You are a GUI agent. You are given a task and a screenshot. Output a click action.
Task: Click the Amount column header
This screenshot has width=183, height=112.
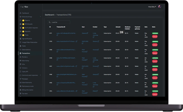point(118,27)
